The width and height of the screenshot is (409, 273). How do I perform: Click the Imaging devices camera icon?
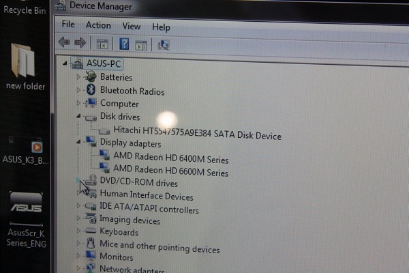tap(91, 218)
